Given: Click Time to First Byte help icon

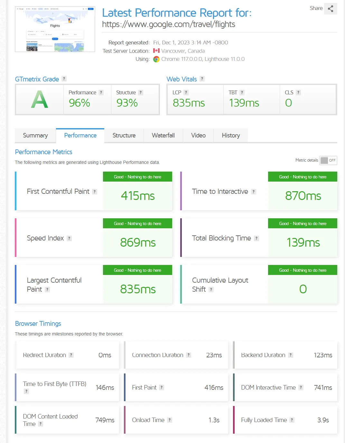Looking at the screenshot, I should 26,391.
